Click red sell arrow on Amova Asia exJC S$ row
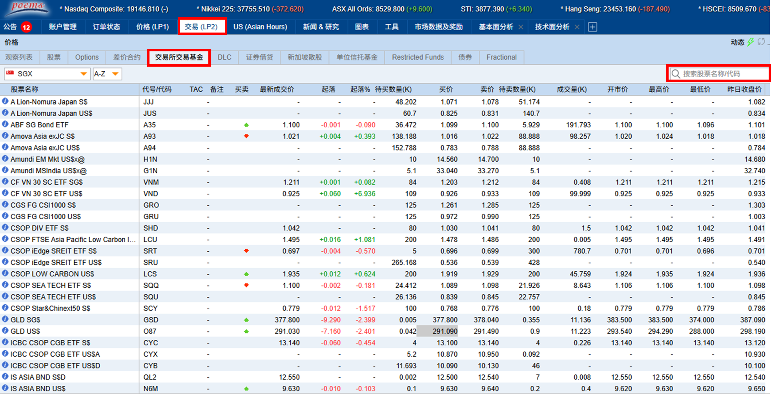The image size is (771, 394). (x=246, y=136)
